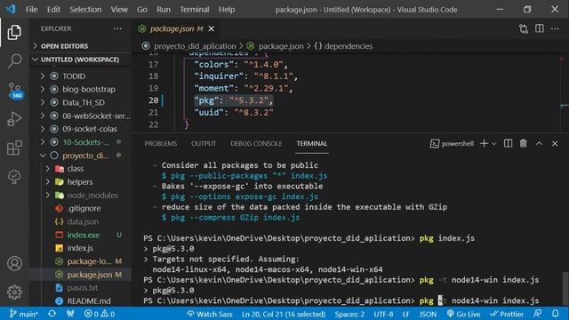
Task: Open the Accounts icon in activity bar
Action: 14,263
